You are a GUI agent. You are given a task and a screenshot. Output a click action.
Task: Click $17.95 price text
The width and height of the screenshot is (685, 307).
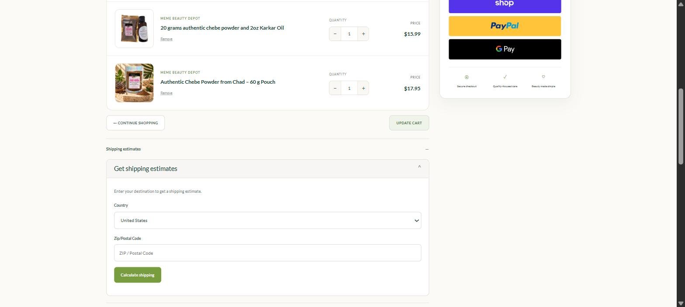click(x=412, y=89)
